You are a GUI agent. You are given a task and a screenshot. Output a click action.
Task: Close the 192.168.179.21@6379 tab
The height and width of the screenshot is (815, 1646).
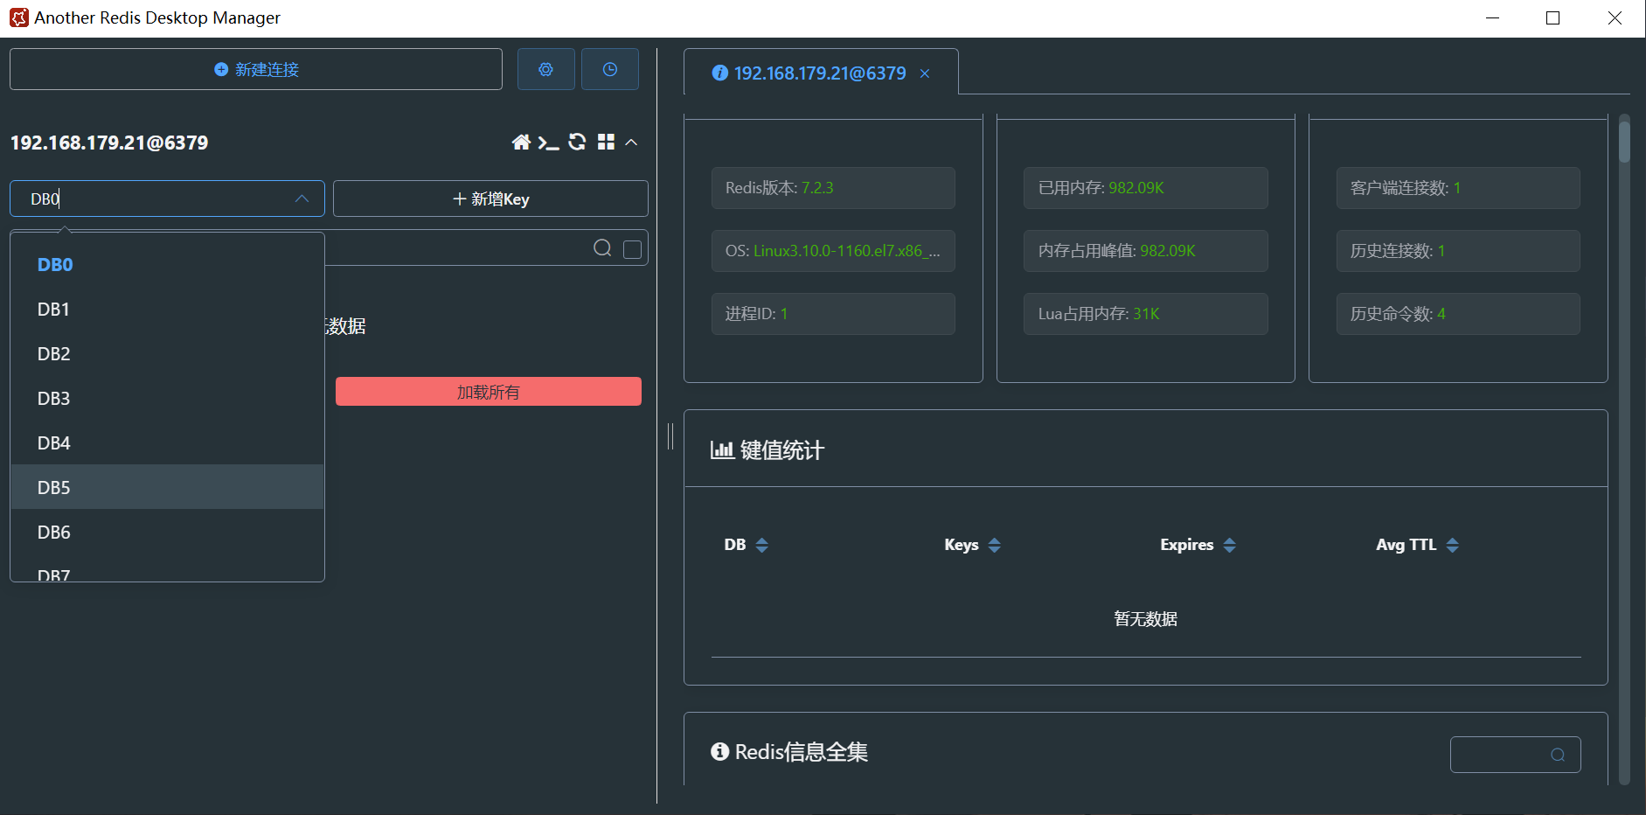click(924, 73)
